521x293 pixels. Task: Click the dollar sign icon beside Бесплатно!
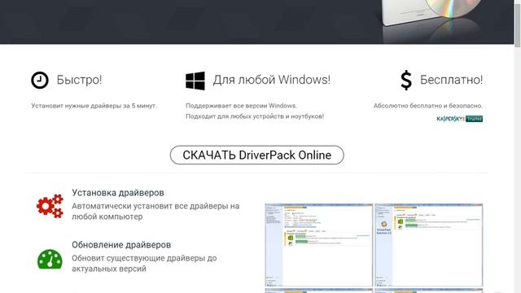click(406, 81)
